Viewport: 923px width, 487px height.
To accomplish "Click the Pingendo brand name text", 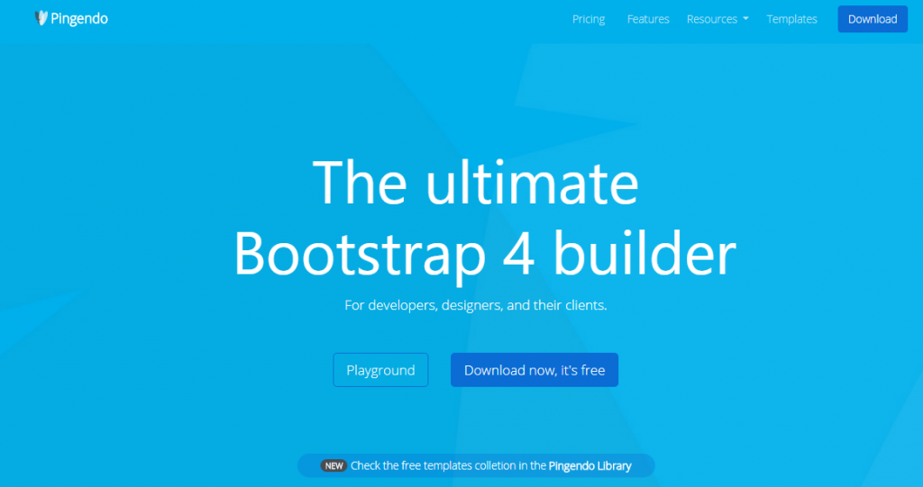I will (79, 18).
